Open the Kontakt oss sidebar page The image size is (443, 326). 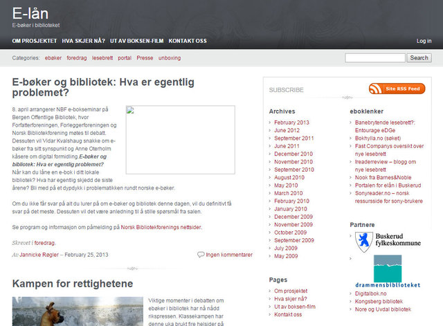click(x=288, y=315)
